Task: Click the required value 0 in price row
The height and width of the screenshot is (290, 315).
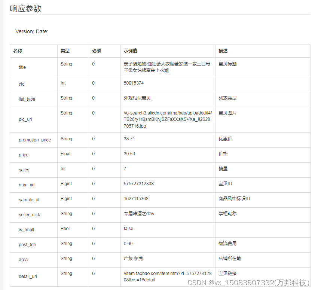Action: (94, 154)
